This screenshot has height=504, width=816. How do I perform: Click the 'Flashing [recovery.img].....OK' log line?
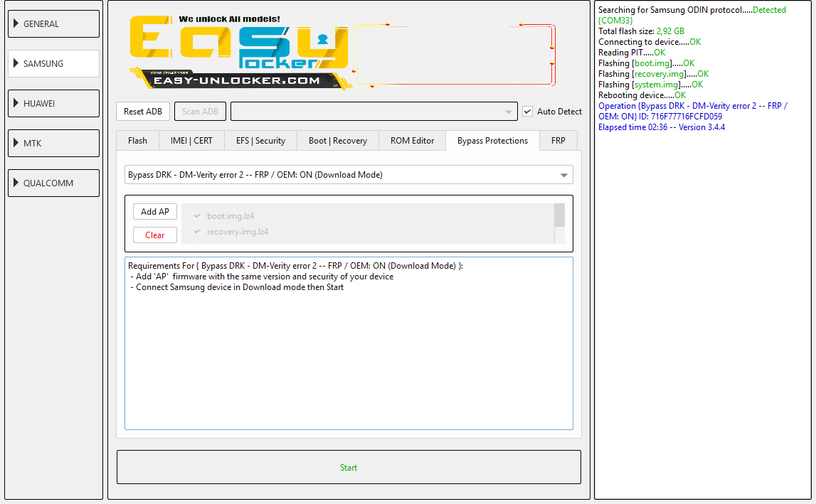pos(654,74)
